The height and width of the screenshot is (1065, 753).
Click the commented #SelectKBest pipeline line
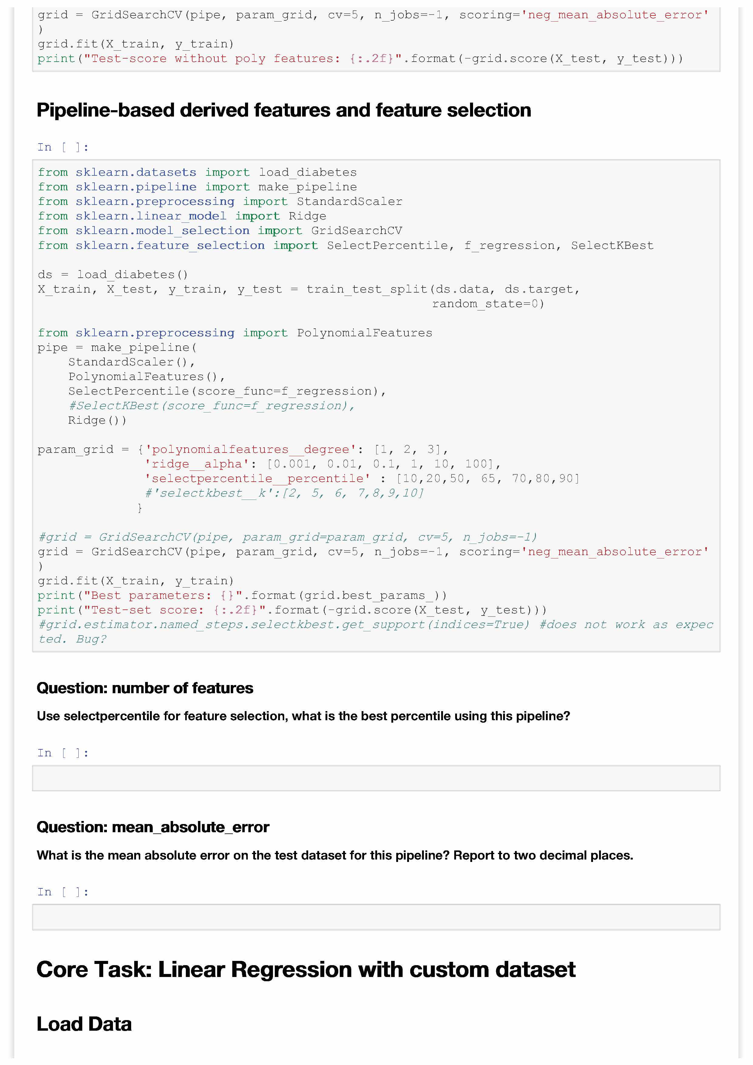[x=211, y=406]
